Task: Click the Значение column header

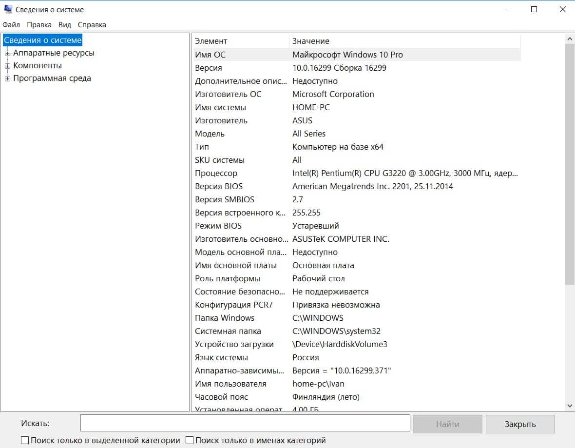Action: (x=404, y=41)
